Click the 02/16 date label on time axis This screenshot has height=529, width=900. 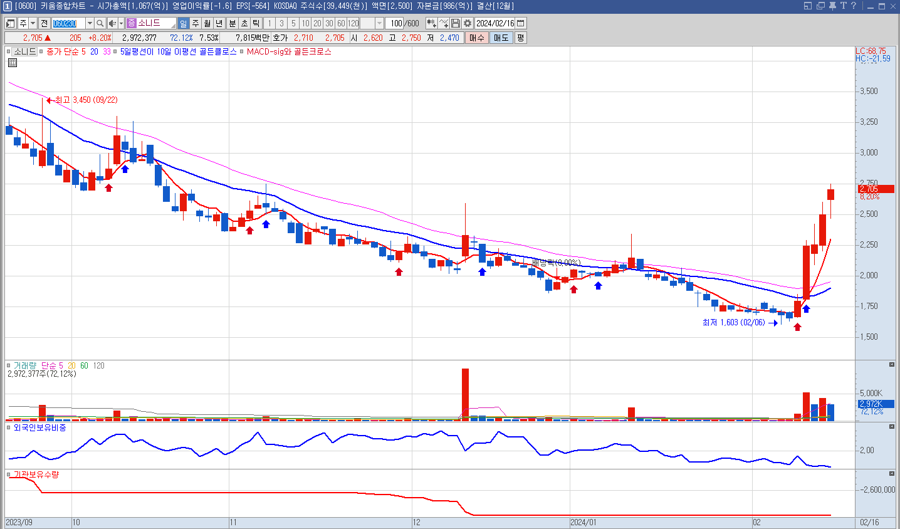[x=869, y=522]
